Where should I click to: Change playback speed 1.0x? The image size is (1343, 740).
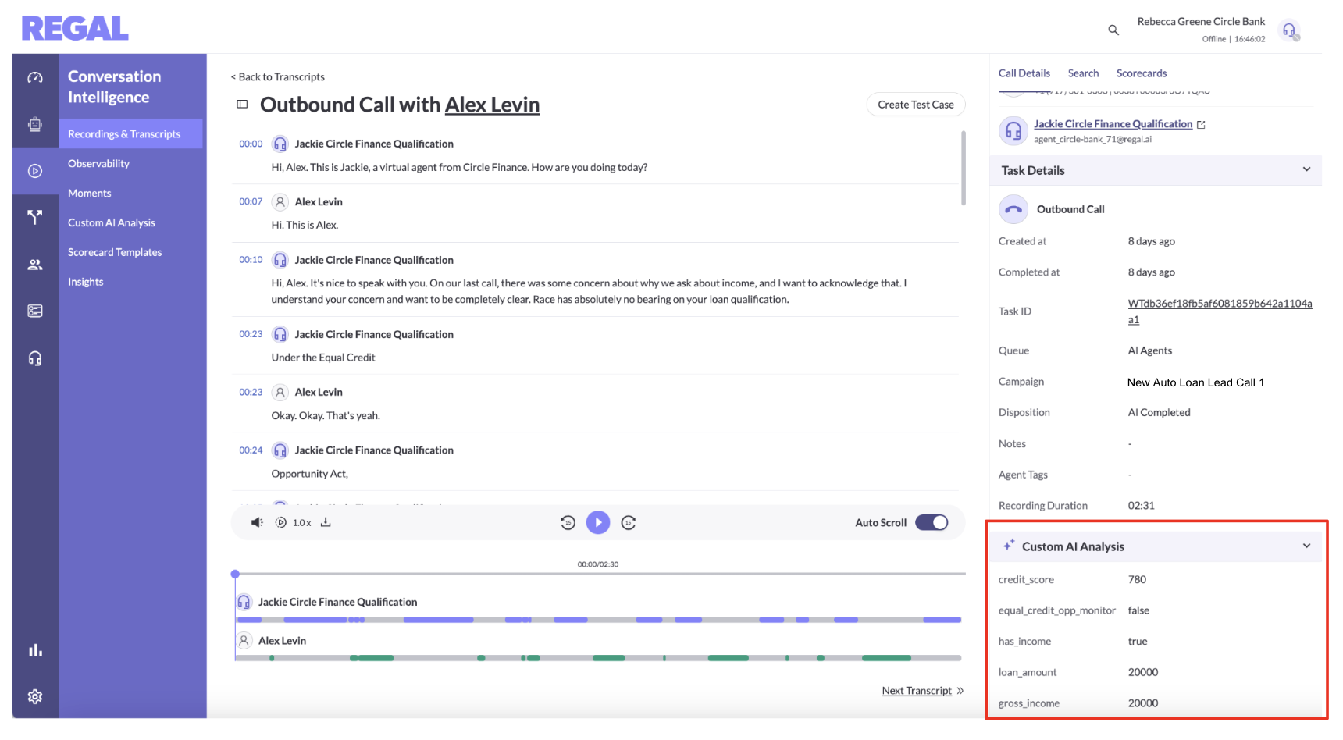click(x=294, y=522)
